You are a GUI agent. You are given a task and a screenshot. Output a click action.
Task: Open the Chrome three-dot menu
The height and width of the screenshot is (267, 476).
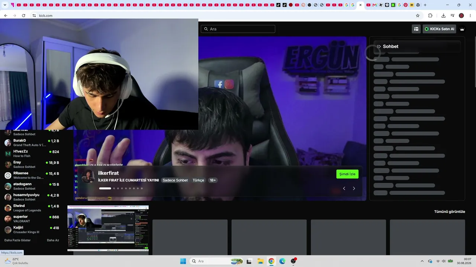tap(470, 16)
